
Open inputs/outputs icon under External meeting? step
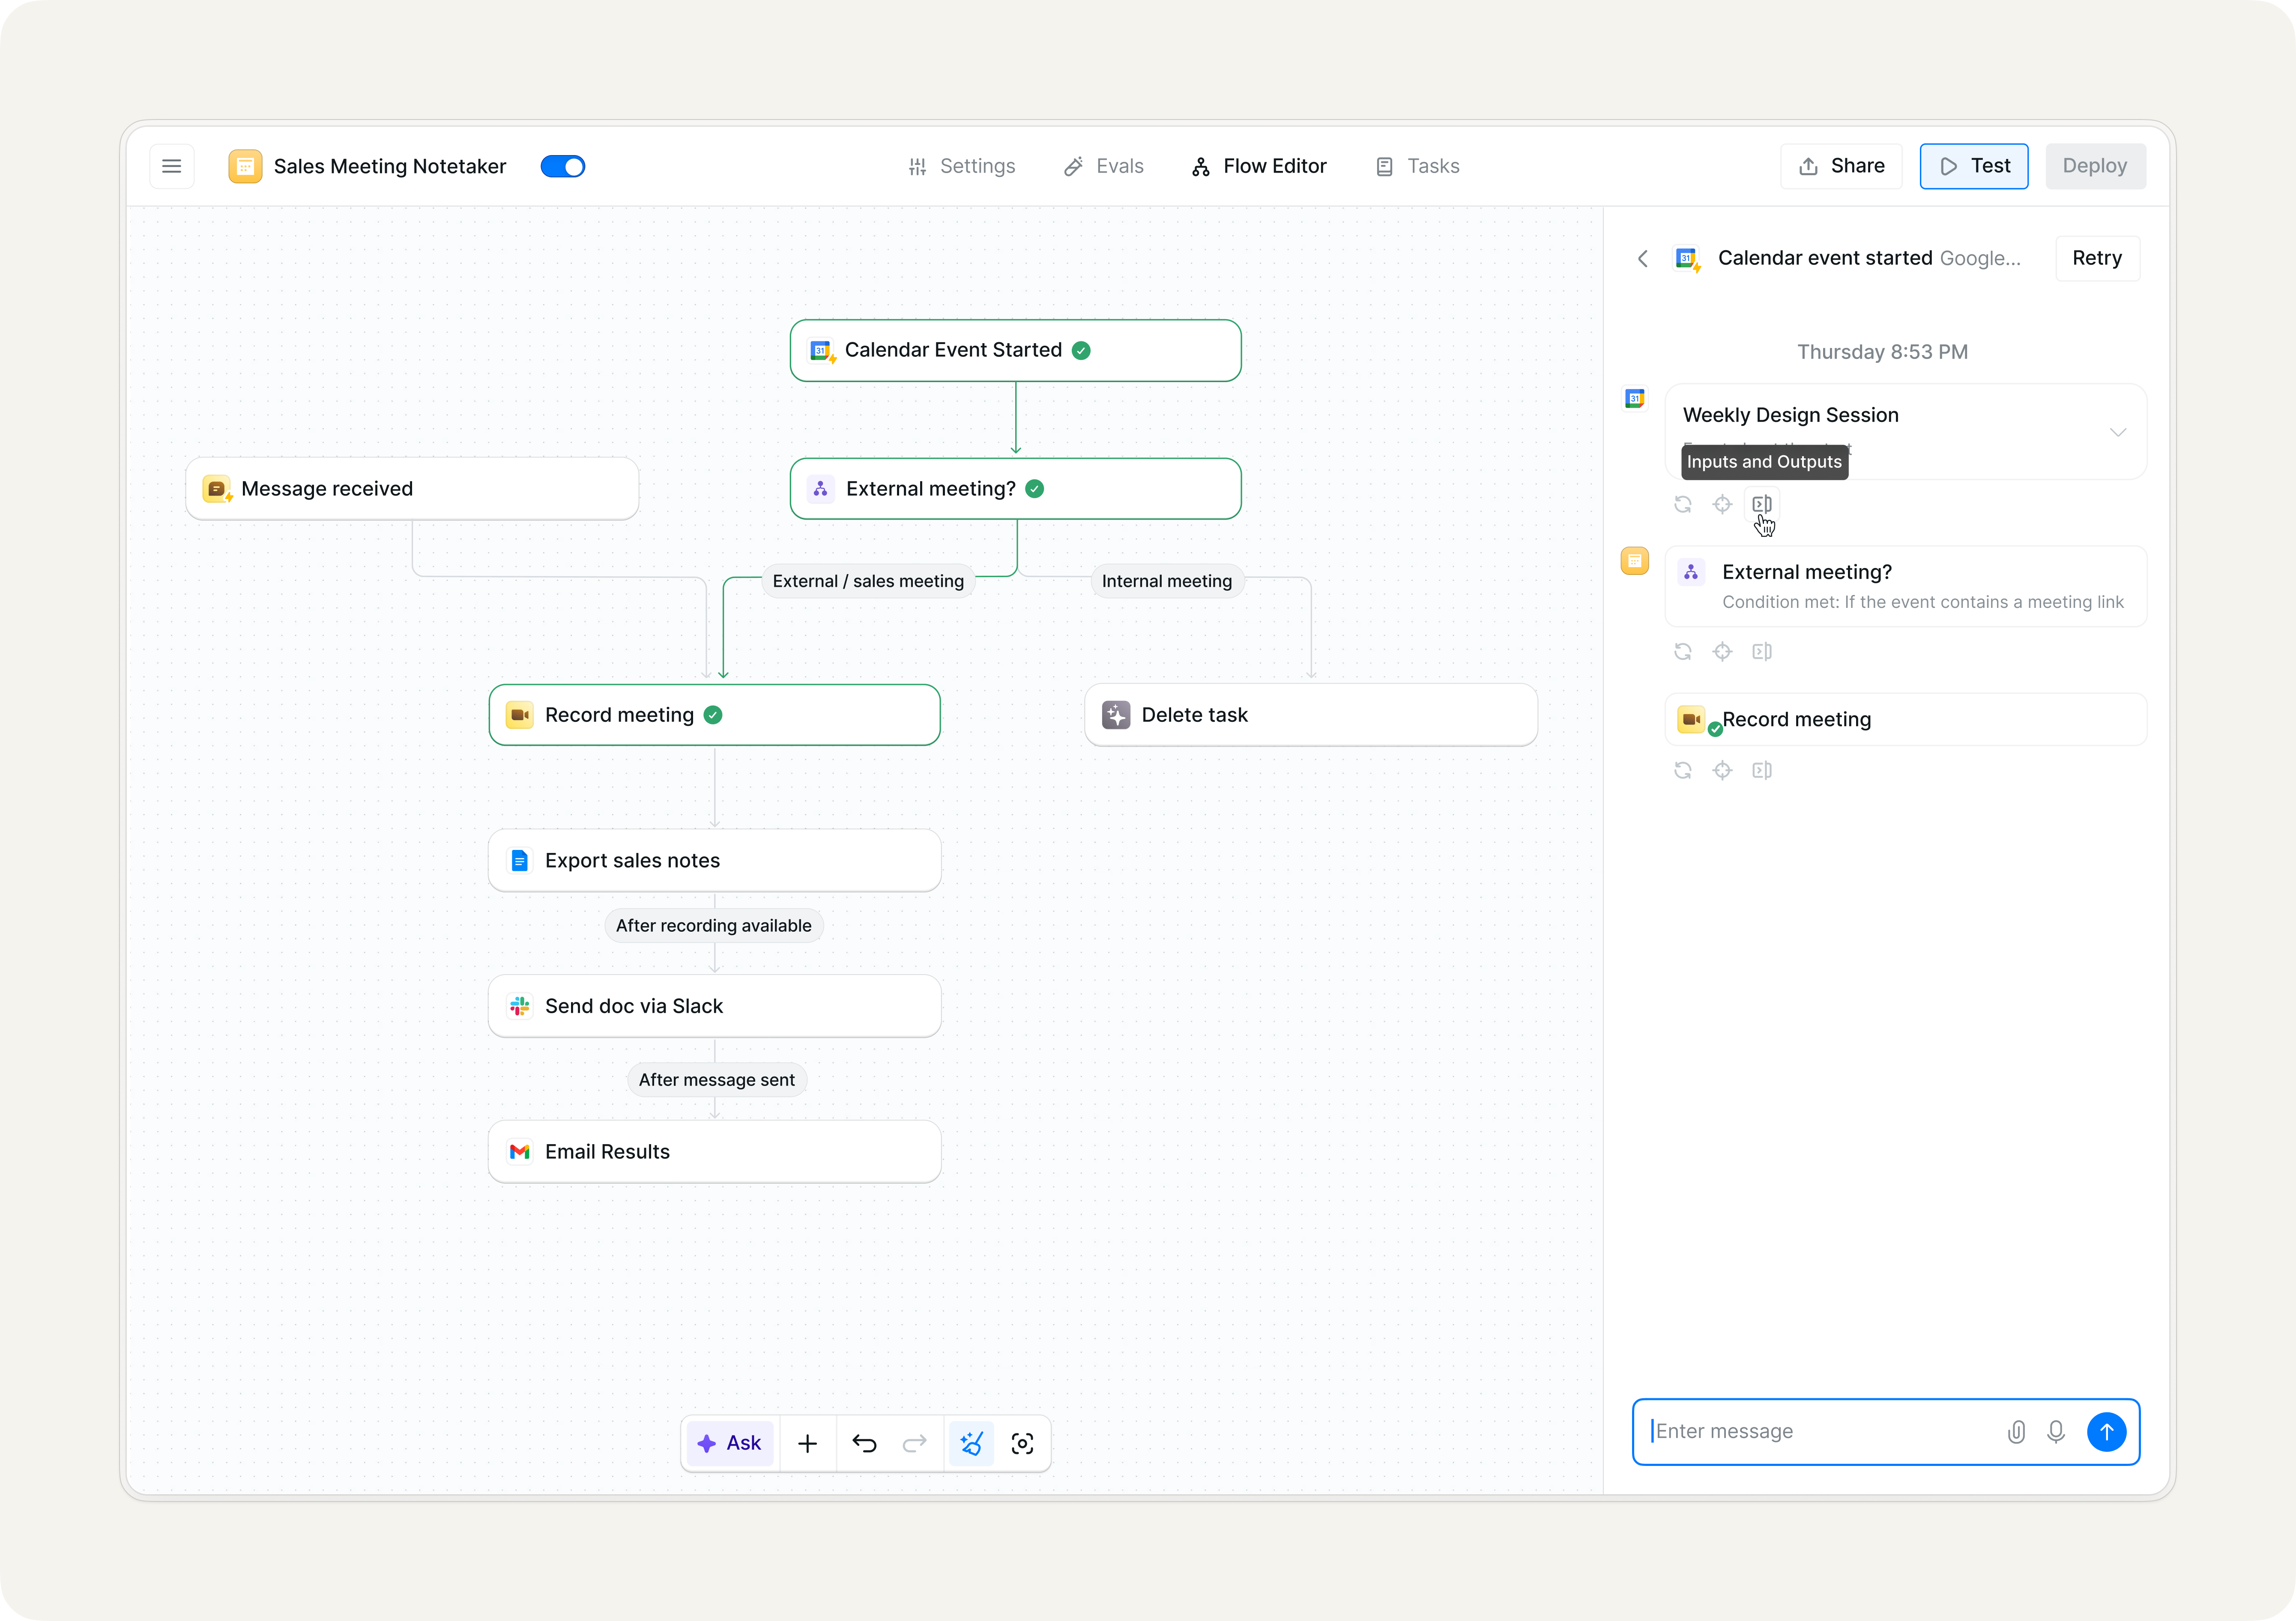click(x=1762, y=652)
